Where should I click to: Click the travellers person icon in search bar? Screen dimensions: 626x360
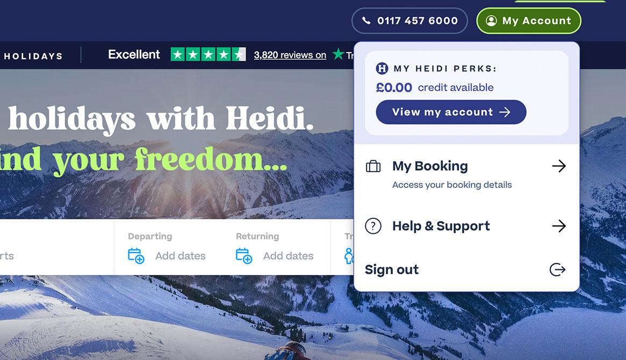pyautogui.click(x=349, y=255)
